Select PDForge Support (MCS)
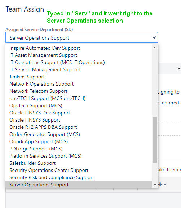 79,149
